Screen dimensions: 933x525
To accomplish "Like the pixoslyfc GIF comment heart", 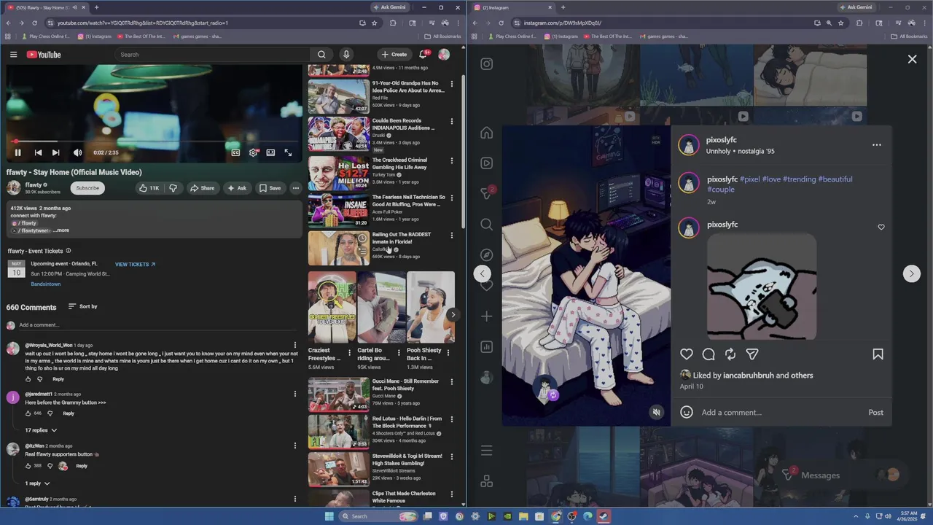I will point(881,227).
